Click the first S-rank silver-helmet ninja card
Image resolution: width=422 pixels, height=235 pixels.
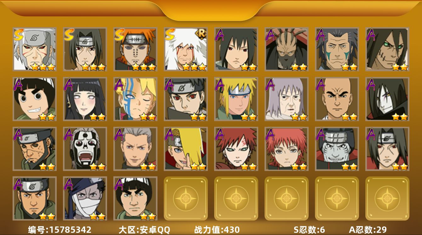[35, 49]
